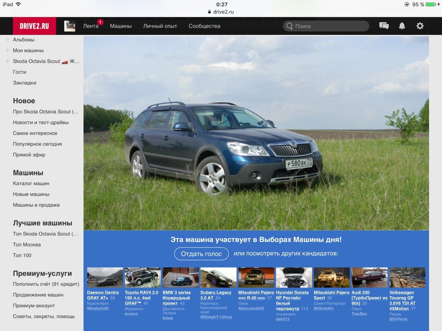Open Топ Москва link
This screenshot has height=331, width=442.
pos(27,245)
